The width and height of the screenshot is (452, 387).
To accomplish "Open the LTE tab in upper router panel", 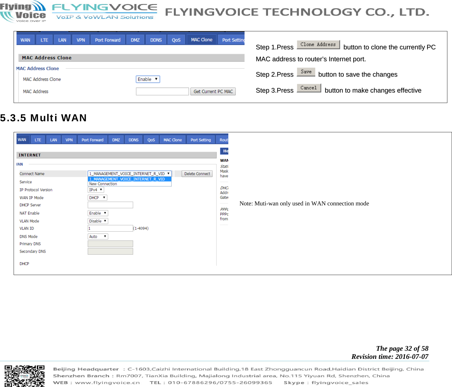I will click(44, 40).
